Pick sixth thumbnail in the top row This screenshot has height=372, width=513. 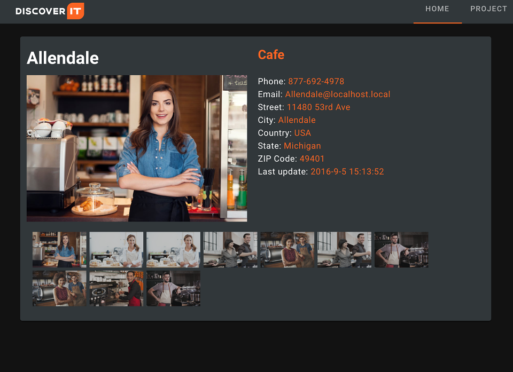pos(344,250)
